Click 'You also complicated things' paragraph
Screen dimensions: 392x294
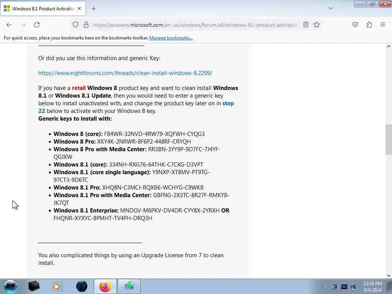click(x=131, y=259)
